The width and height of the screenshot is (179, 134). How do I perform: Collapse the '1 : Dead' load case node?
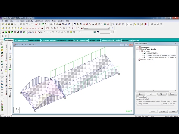pos(139,51)
